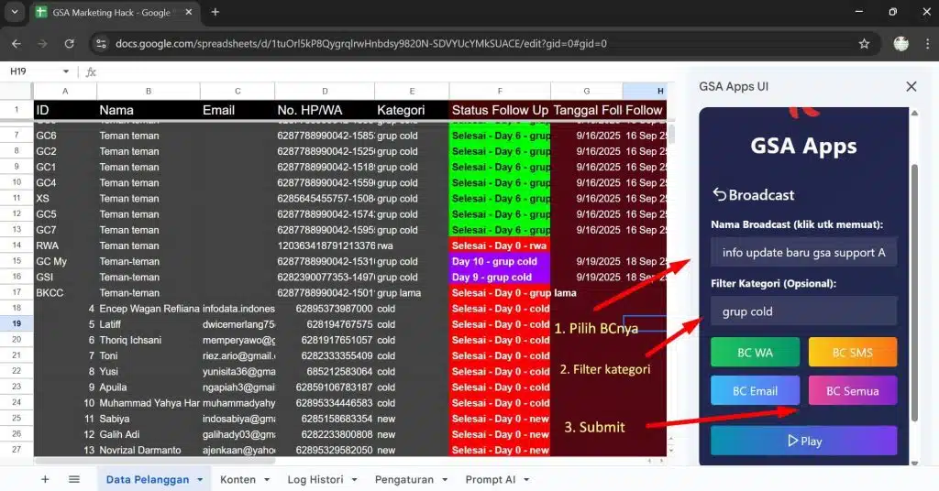939x491 pixels.
Task: Switch to the Log Histori sheet
Action: pos(315,480)
